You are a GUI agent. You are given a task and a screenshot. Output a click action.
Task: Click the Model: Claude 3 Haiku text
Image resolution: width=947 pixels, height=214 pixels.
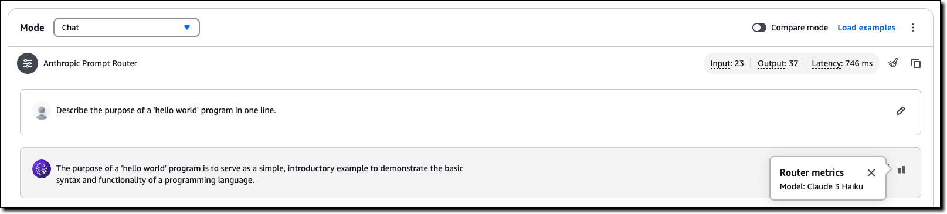coord(822,186)
